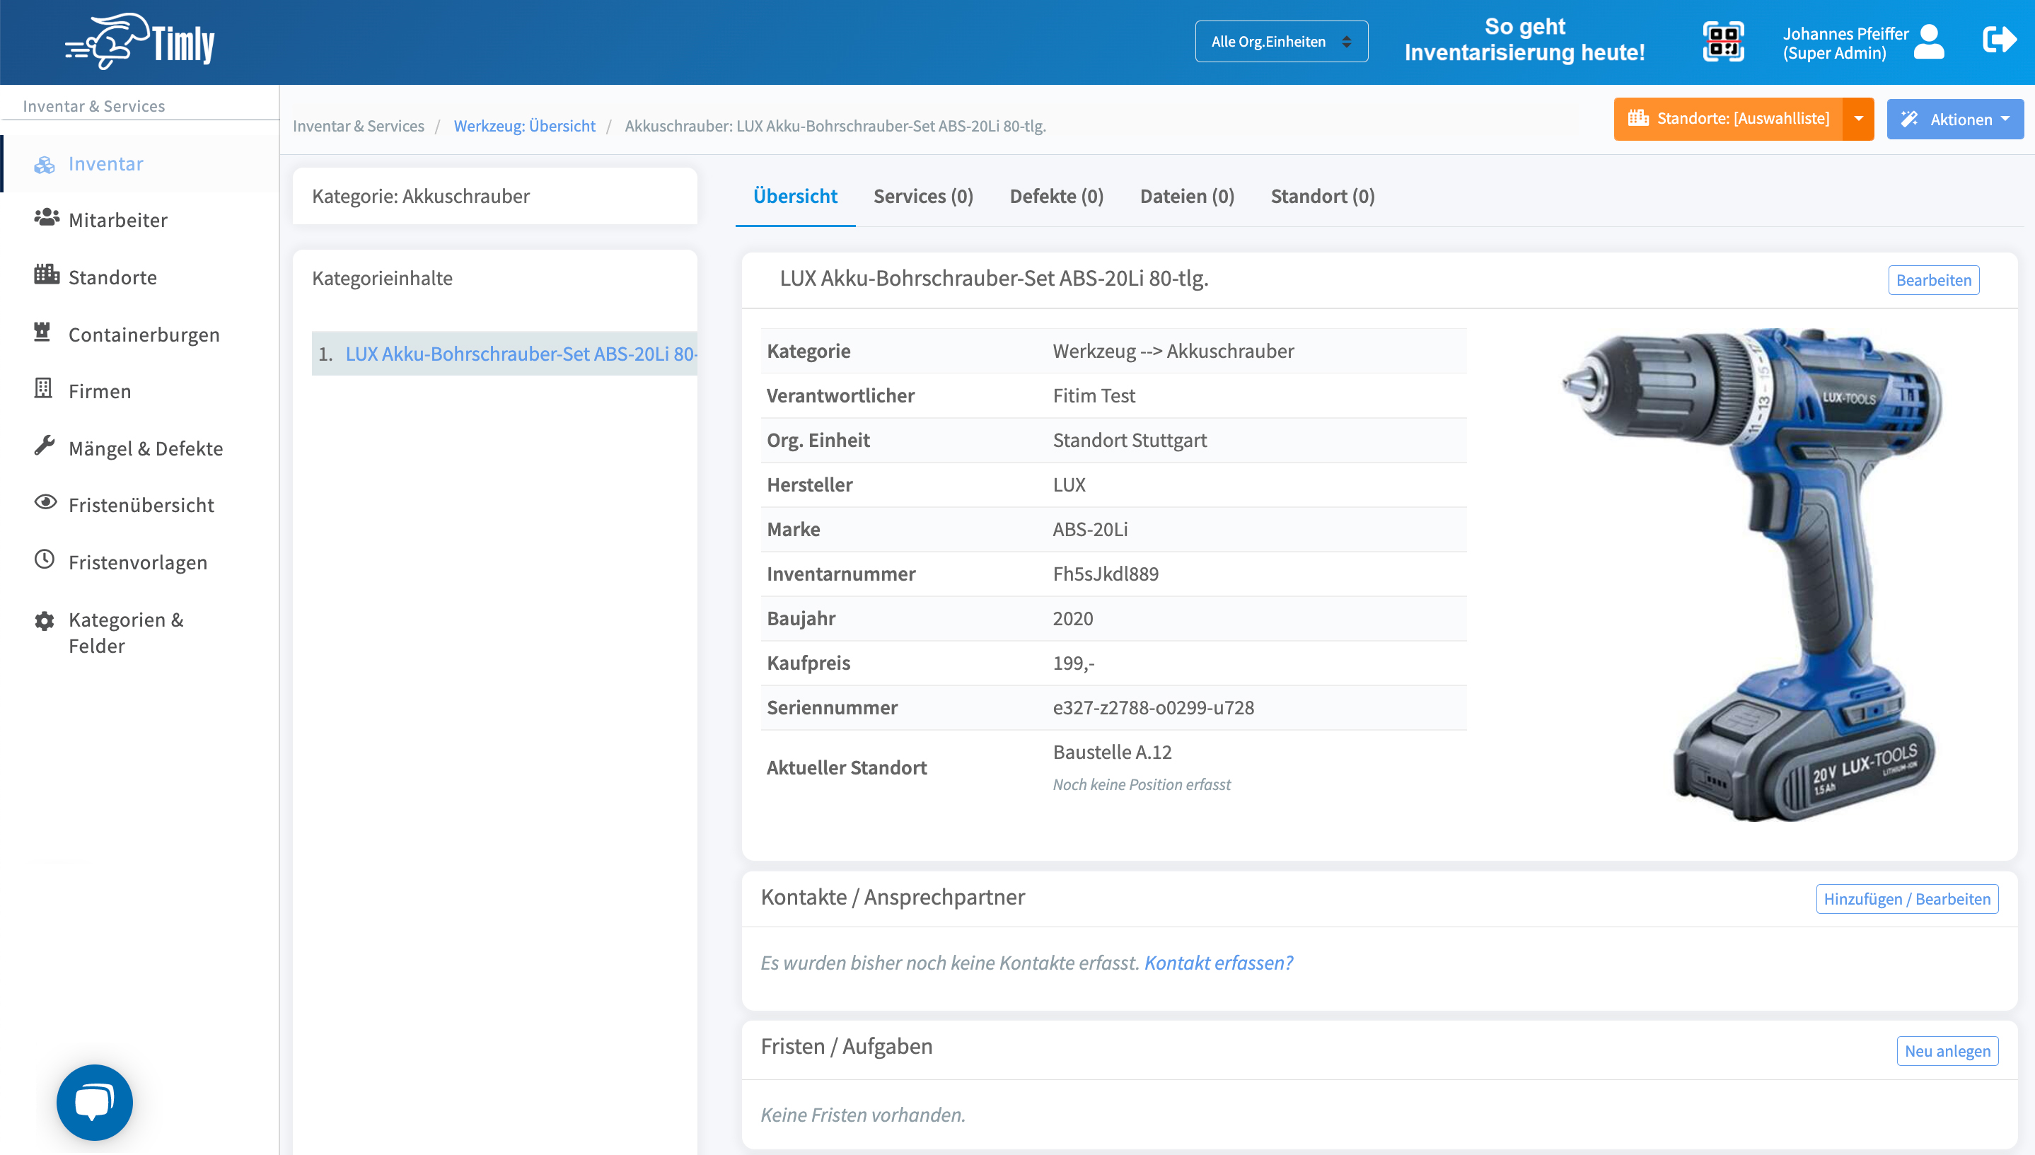Click the Fitim Test responsible value

coord(1094,396)
